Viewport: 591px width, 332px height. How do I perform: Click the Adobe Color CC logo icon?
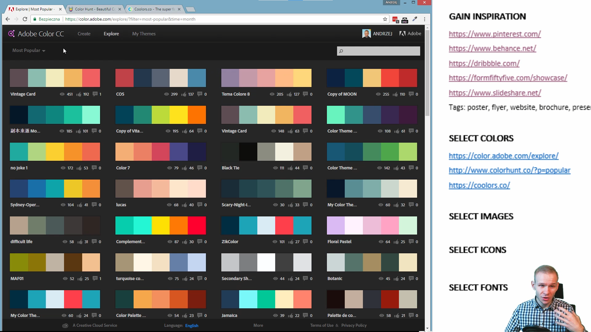11,34
